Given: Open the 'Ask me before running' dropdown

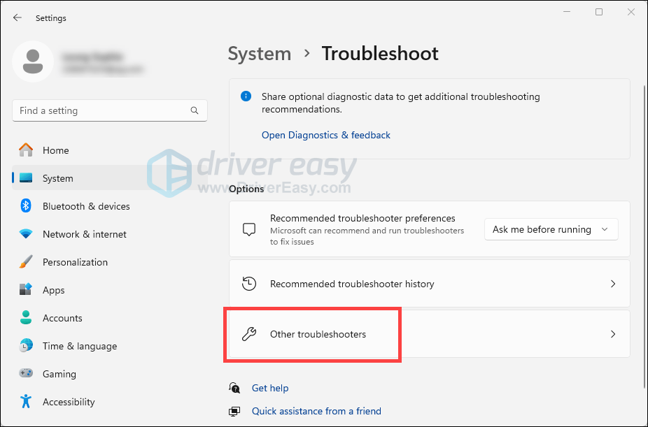Looking at the screenshot, I should coord(551,229).
